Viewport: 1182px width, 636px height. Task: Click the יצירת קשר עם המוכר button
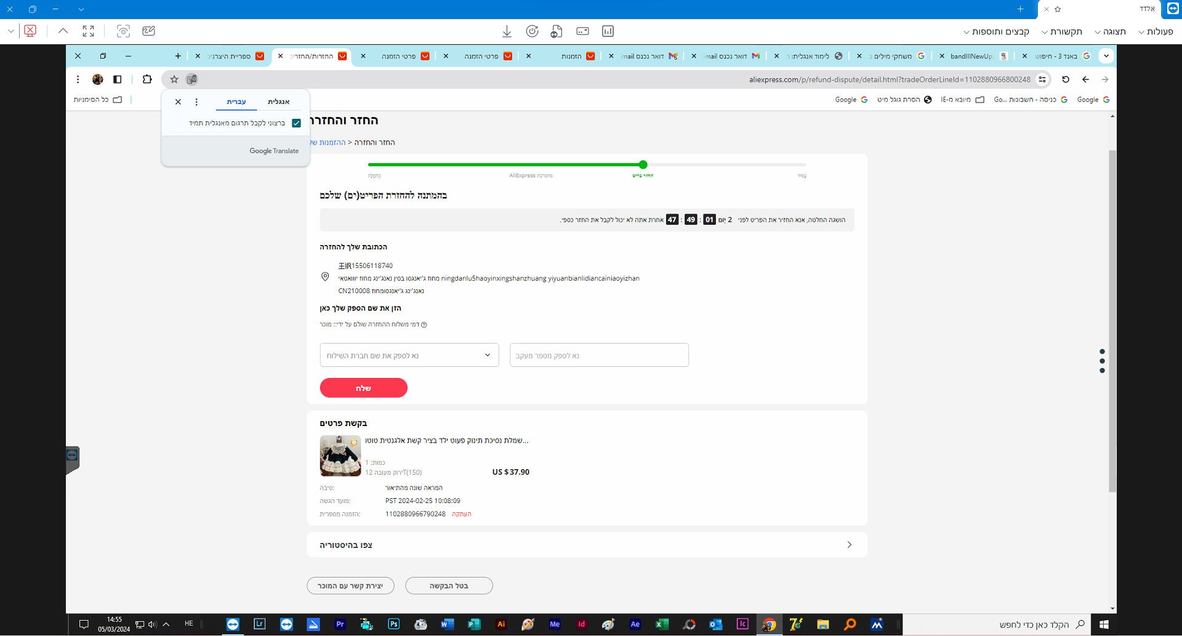[x=350, y=586]
